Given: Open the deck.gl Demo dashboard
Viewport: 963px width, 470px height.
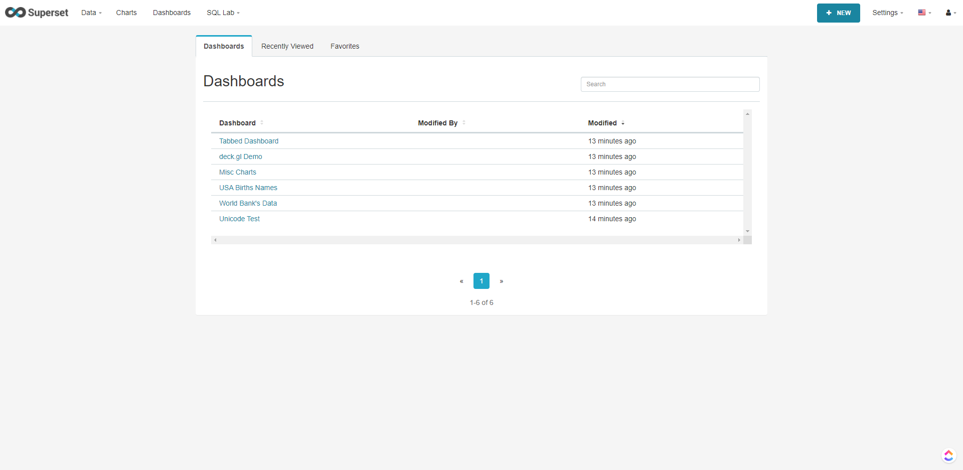Looking at the screenshot, I should click(241, 156).
